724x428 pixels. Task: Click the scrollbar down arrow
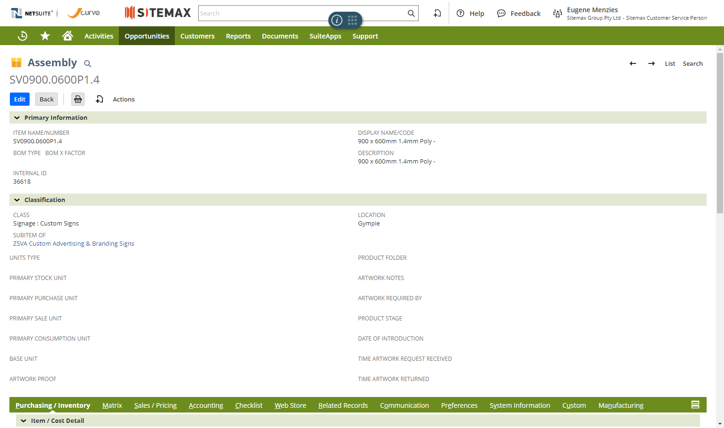[x=720, y=424]
